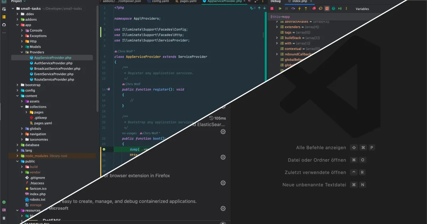Image resolution: width=427 pixels, height=224 pixels.
Task: Resume program with green play icon
Action: tap(280, 9)
